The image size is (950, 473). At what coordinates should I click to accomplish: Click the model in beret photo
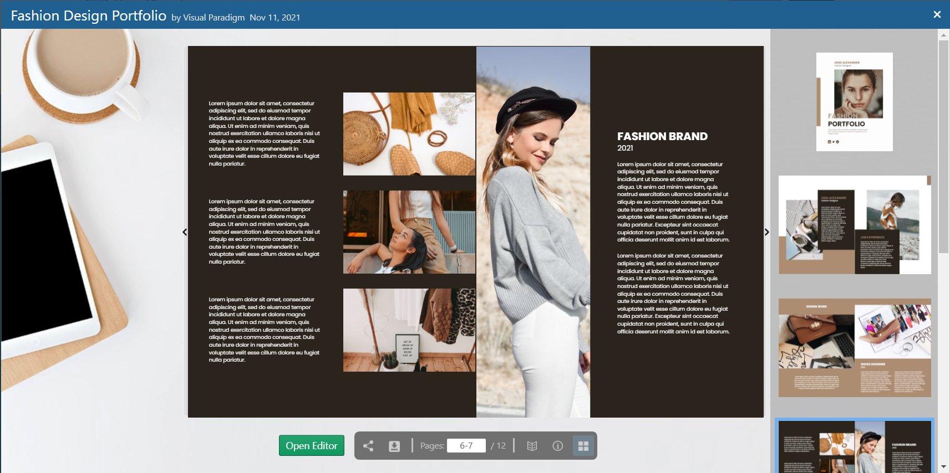pos(533,232)
